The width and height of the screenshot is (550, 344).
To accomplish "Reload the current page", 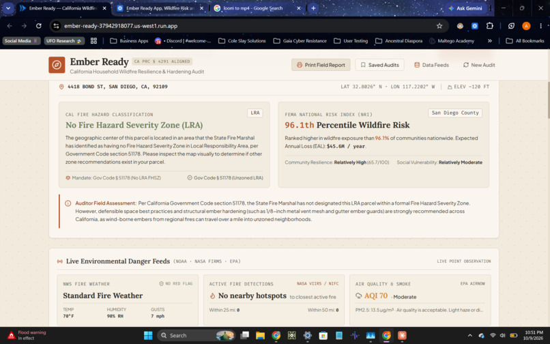I will coord(39,26).
